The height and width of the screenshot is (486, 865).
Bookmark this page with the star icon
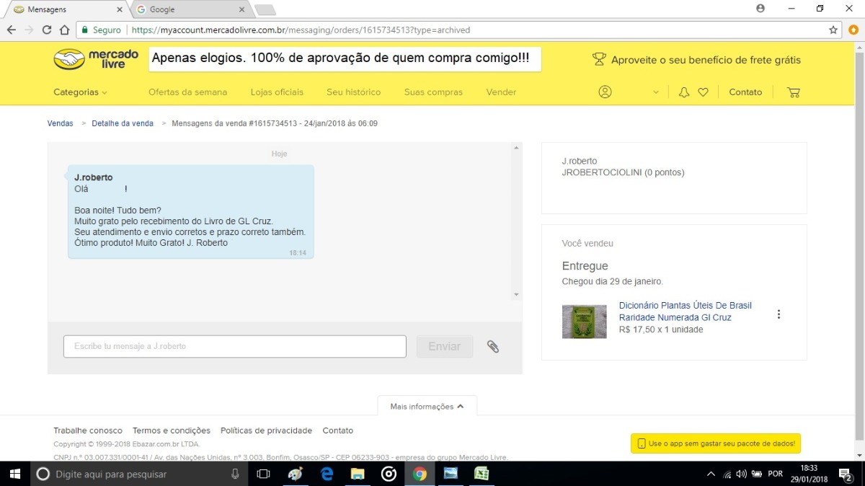coord(833,30)
